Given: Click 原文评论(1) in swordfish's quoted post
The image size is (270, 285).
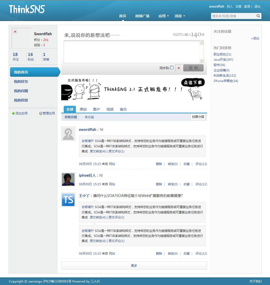Looking at the screenshot, I should [x=116, y=151].
